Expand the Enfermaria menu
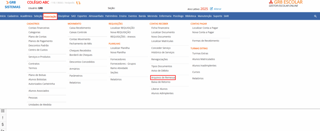Image resolution: width=320 pixels, height=131 pixels. [x=165, y=16]
